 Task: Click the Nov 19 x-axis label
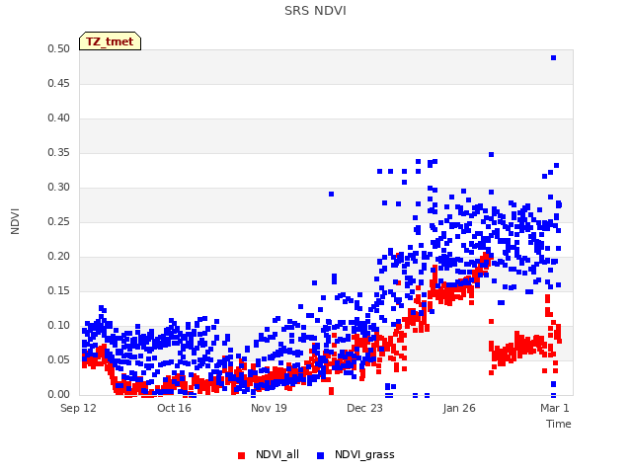pos(269,408)
